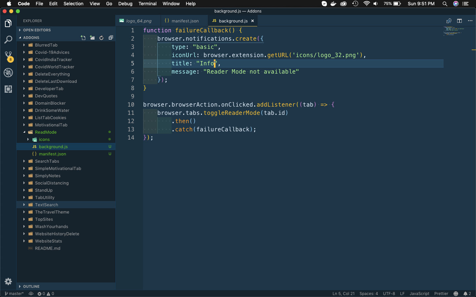
Task: Open macOS Spotlight search icon
Action: tap(445, 4)
